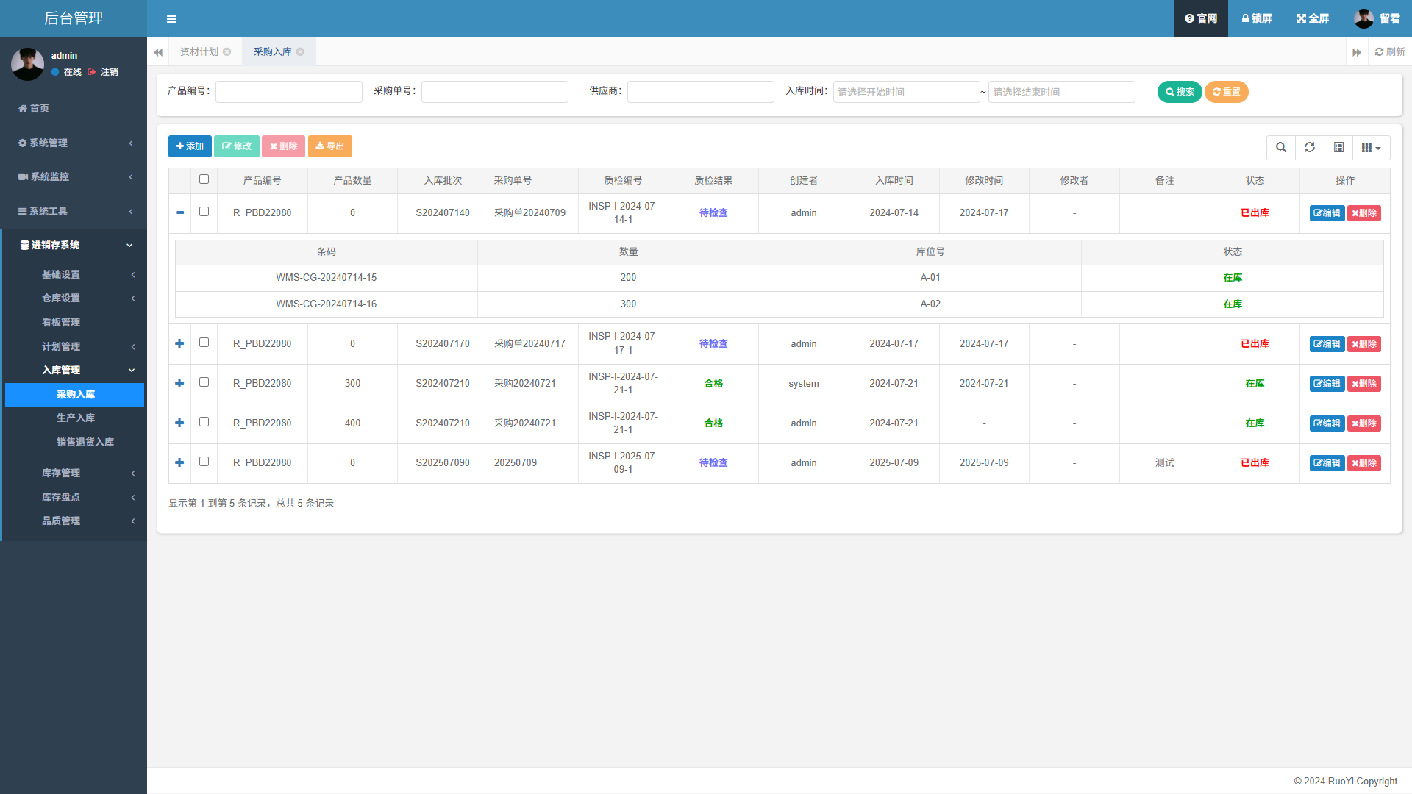The image size is (1412, 794).
Task: Delete the 2024-07-14 row with 删除
Action: pyautogui.click(x=1364, y=213)
